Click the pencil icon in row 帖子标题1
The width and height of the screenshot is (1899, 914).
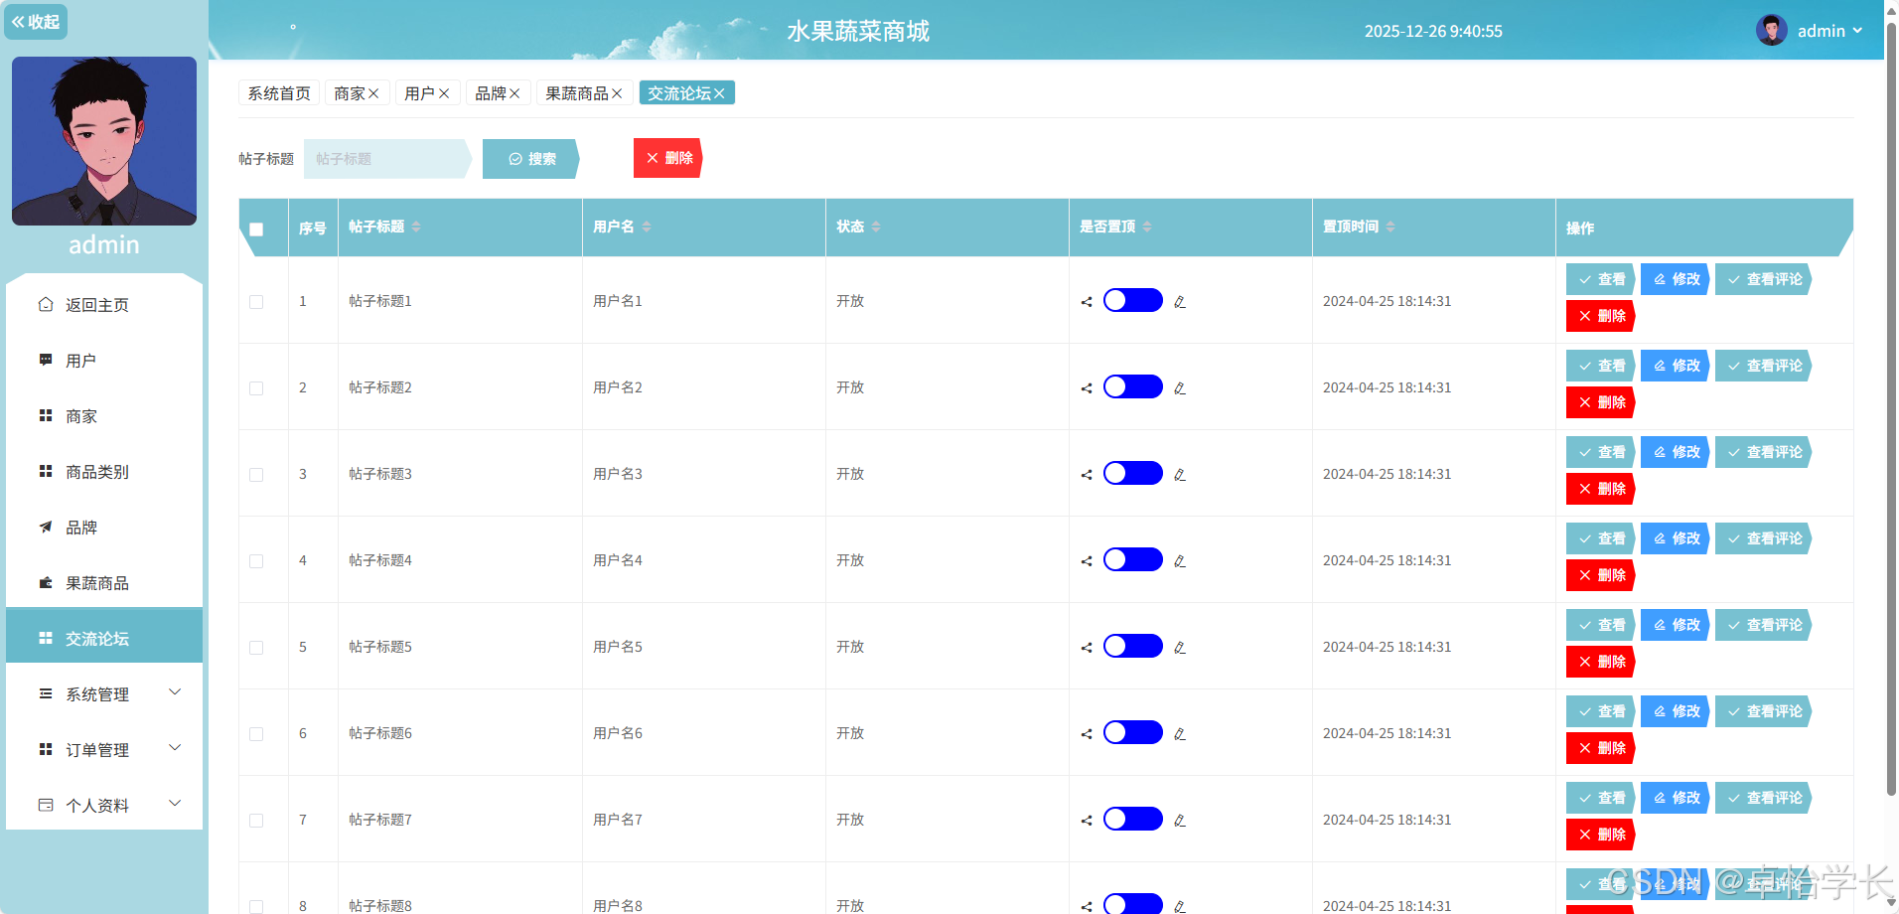click(1180, 302)
